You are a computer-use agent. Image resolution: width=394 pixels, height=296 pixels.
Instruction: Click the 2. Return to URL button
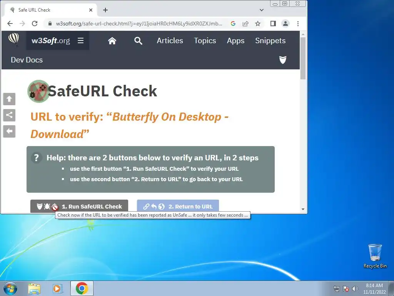point(178,207)
